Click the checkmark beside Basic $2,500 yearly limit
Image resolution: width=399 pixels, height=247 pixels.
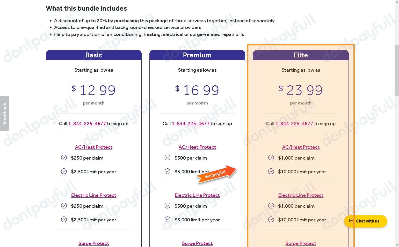coord(64,171)
